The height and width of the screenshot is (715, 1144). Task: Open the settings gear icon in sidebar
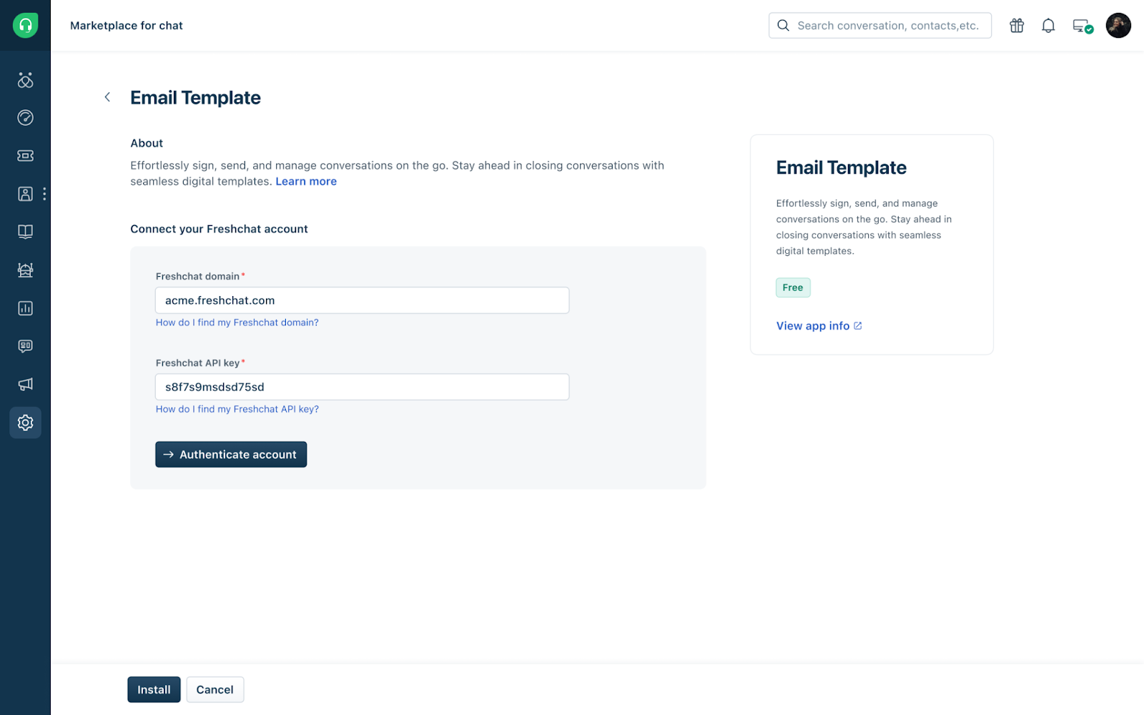tap(25, 423)
